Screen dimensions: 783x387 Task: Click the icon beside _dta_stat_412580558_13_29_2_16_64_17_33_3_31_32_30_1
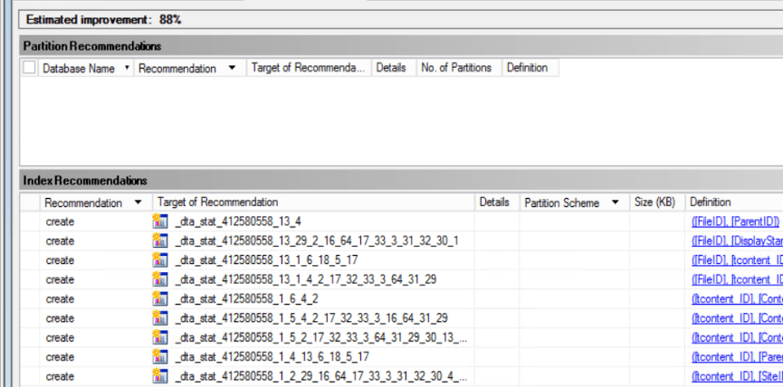pos(161,241)
